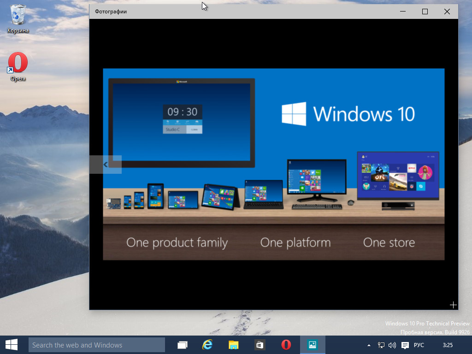Open File Explorer from the taskbar
The height and width of the screenshot is (354, 472).
(x=233, y=345)
